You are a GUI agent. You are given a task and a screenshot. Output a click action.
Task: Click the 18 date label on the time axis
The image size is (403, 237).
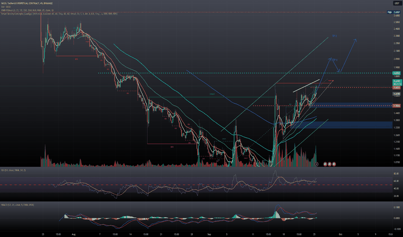point(284,234)
